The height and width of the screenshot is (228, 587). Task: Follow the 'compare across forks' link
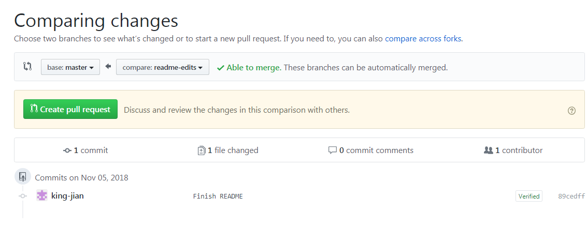coord(423,38)
